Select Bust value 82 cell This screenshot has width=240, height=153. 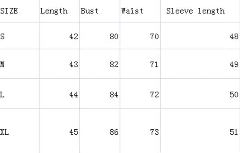click(x=114, y=65)
